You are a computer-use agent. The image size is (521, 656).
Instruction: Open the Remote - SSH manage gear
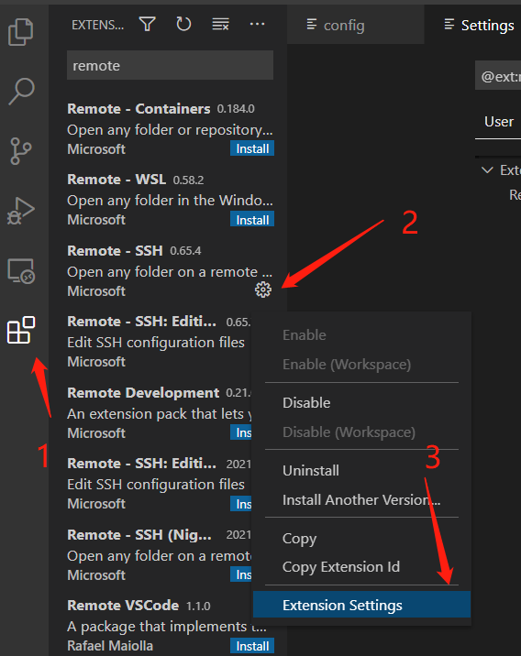[263, 290]
